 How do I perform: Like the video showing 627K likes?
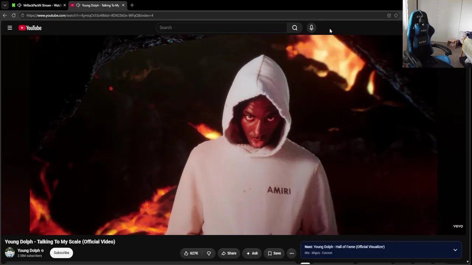[191, 253]
